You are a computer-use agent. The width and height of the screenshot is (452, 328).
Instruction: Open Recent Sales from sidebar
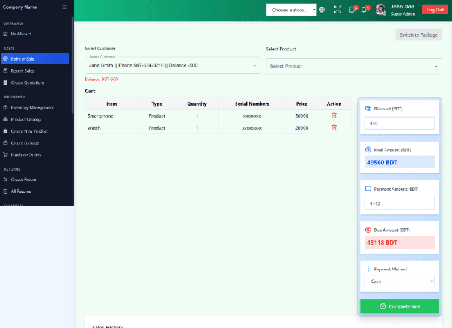pos(22,71)
